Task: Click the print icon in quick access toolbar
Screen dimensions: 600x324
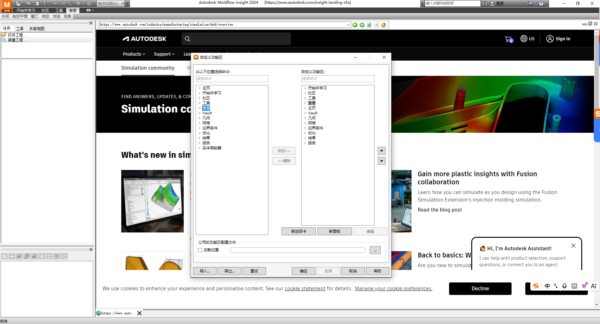Action: (78, 3)
